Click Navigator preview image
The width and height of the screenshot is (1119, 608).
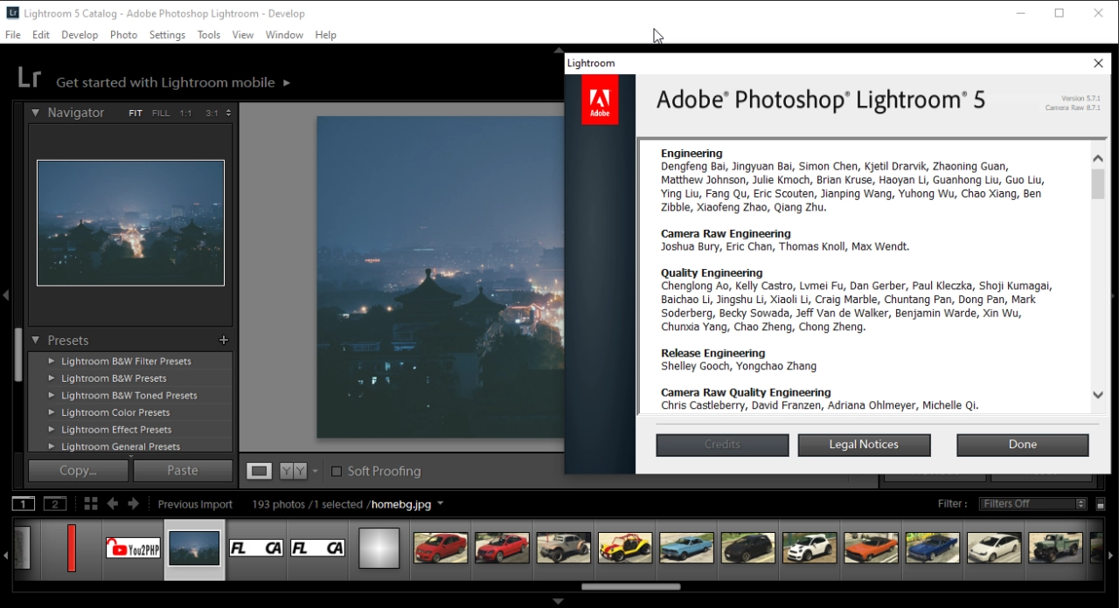tap(130, 223)
